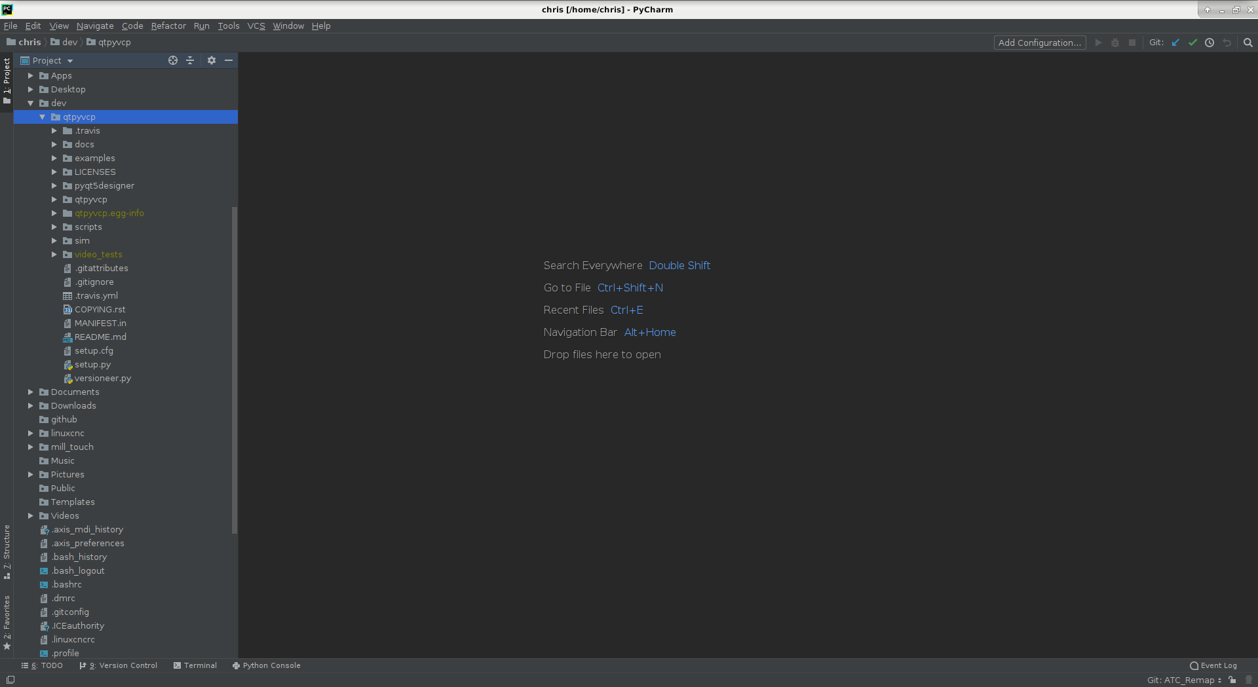
Task: Open .bash_logout file
Action: coord(77,571)
